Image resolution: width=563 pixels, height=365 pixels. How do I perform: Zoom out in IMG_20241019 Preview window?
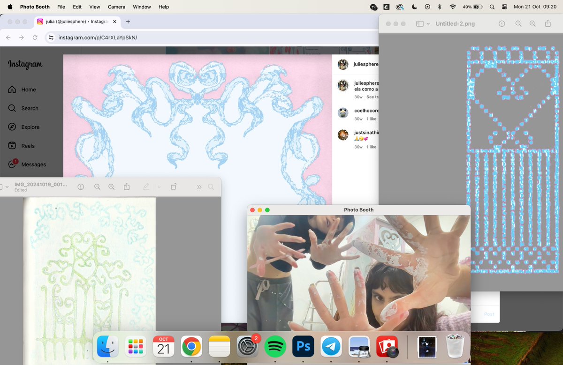point(97,186)
